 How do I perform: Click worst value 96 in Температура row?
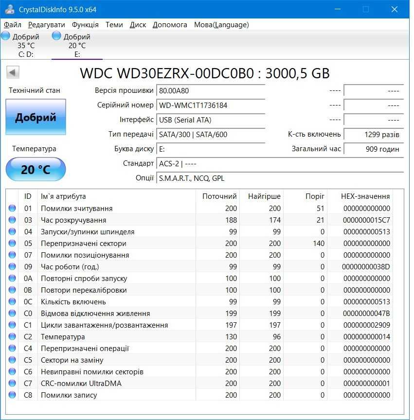[x=276, y=337]
